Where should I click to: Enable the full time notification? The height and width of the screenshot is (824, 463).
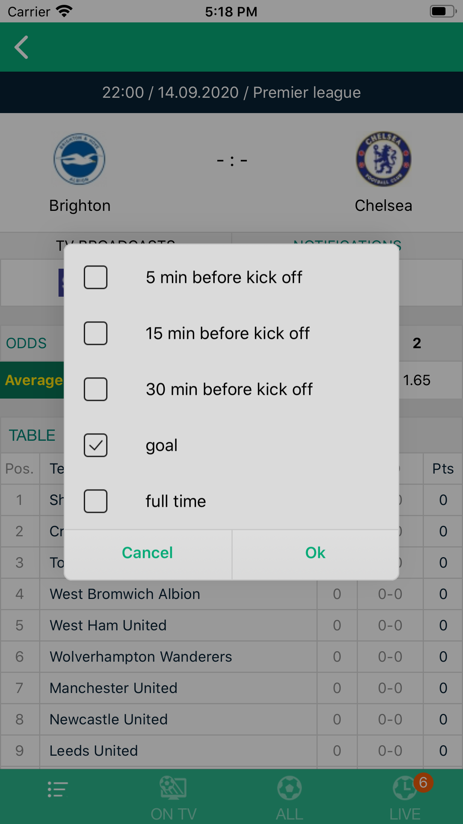point(96,501)
